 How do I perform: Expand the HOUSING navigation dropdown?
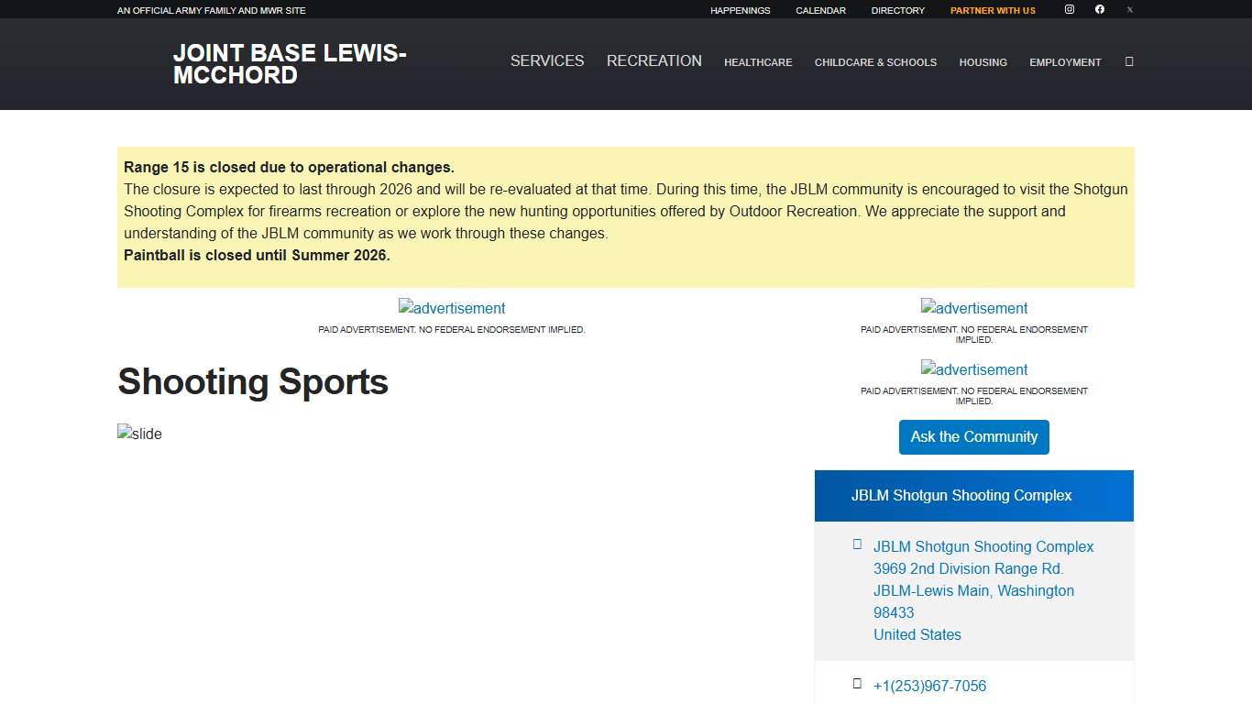(983, 62)
